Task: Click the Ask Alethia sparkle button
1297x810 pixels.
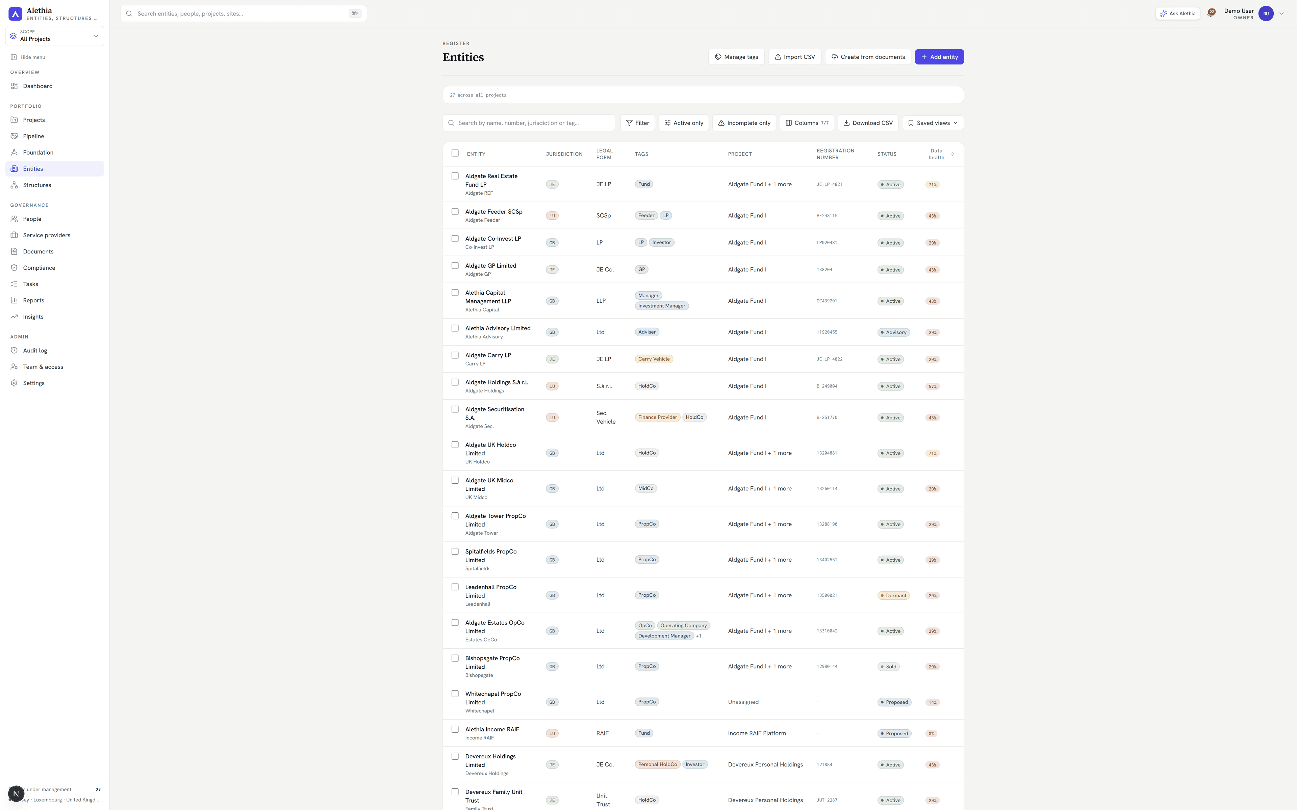Action: point(1177,13)
